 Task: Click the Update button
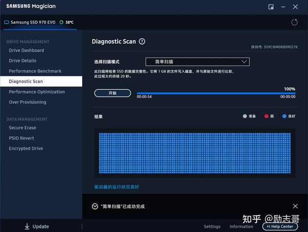click(x=37, y=226)
